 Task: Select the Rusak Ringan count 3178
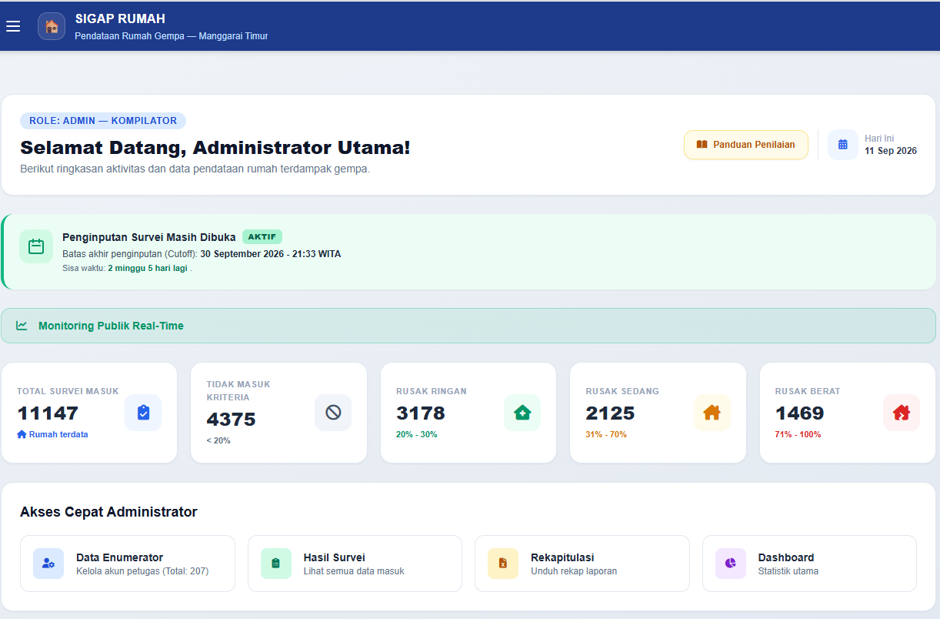pyautogui.click(x=421, y=413)
